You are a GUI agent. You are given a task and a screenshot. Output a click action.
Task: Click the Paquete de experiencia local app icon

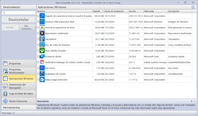point(42,16)
